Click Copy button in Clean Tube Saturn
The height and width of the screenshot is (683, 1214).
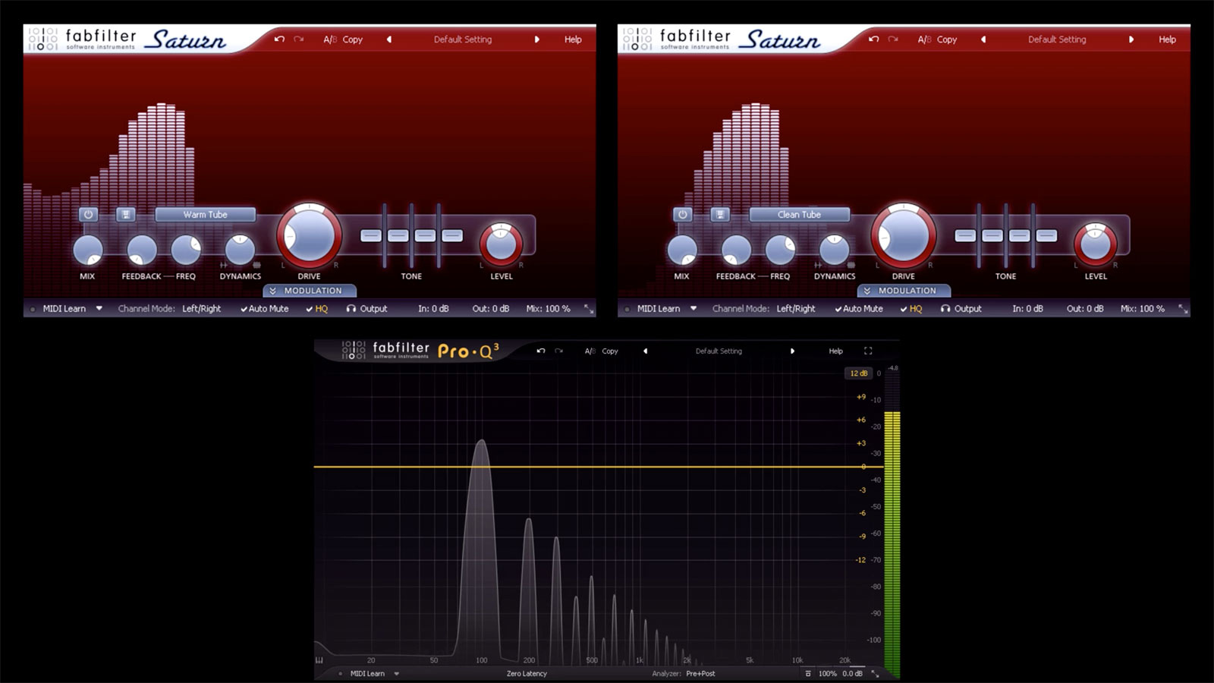pyautogui.click(x=946, y=39)
